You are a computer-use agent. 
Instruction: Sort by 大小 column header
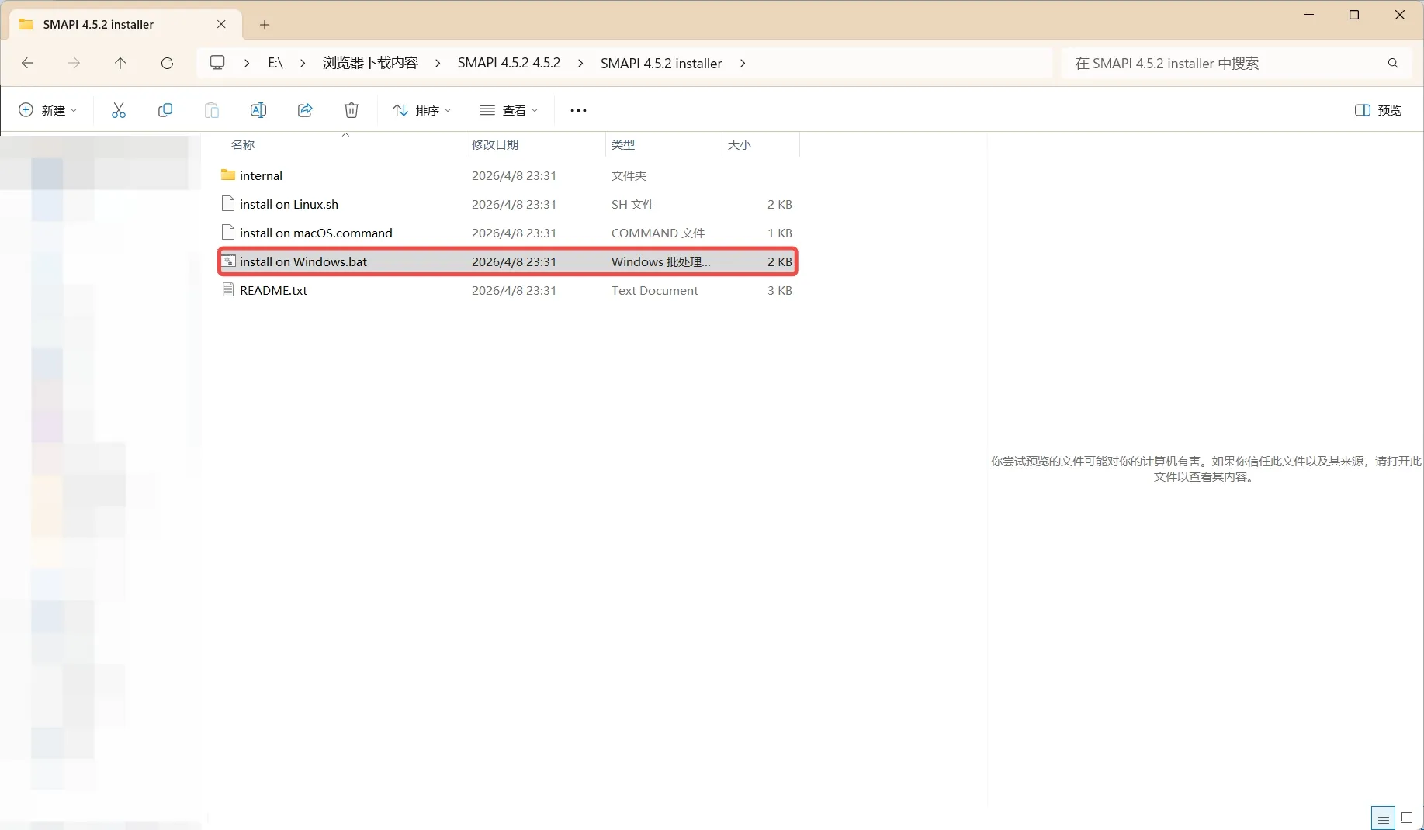click(x=740, y=144)
